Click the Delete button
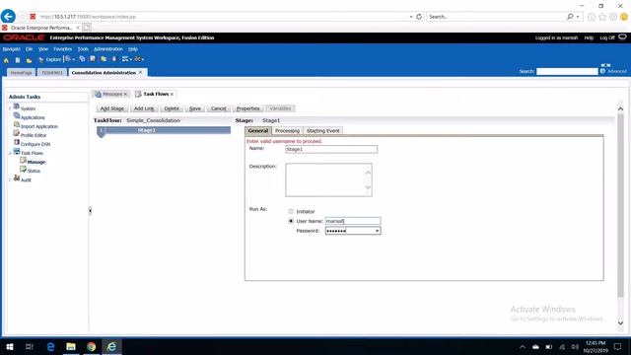631x355 pixels. coord(172,108)
